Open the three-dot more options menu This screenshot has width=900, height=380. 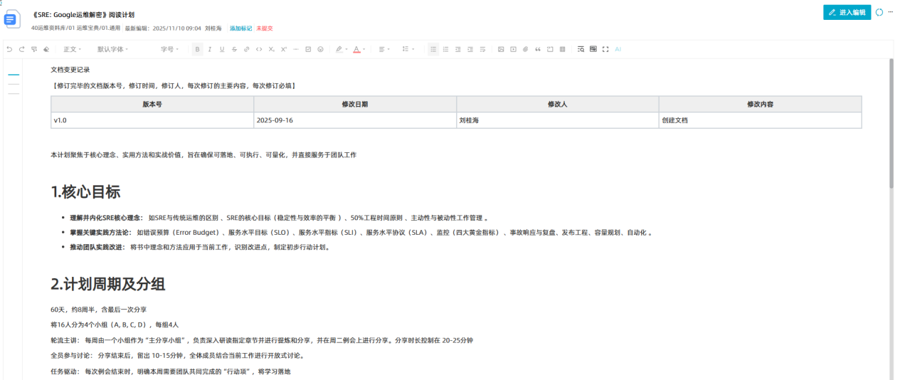tap(890, 13)
